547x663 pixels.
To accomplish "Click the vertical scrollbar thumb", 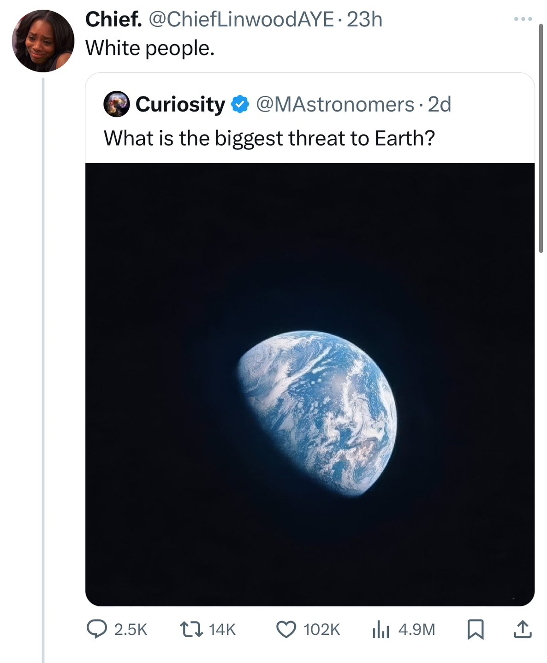I will pyautogui.click(x=541, y=138).
